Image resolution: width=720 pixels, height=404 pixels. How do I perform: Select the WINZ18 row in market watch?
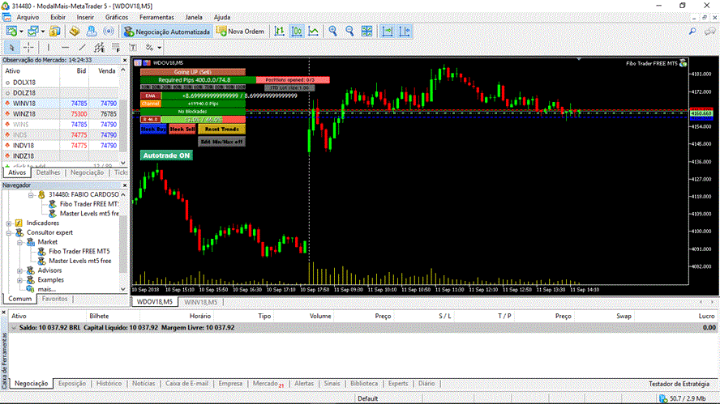[x=63, y=113]
